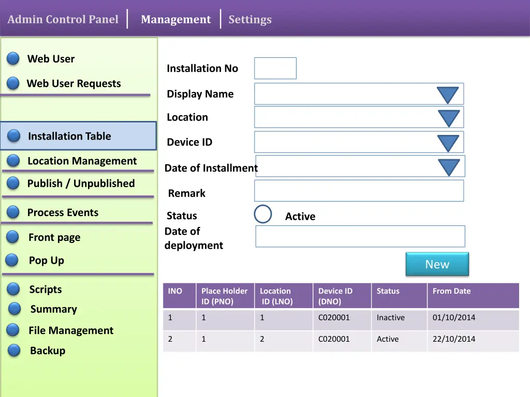Open the Location dropdown arrow

(448, 118)
